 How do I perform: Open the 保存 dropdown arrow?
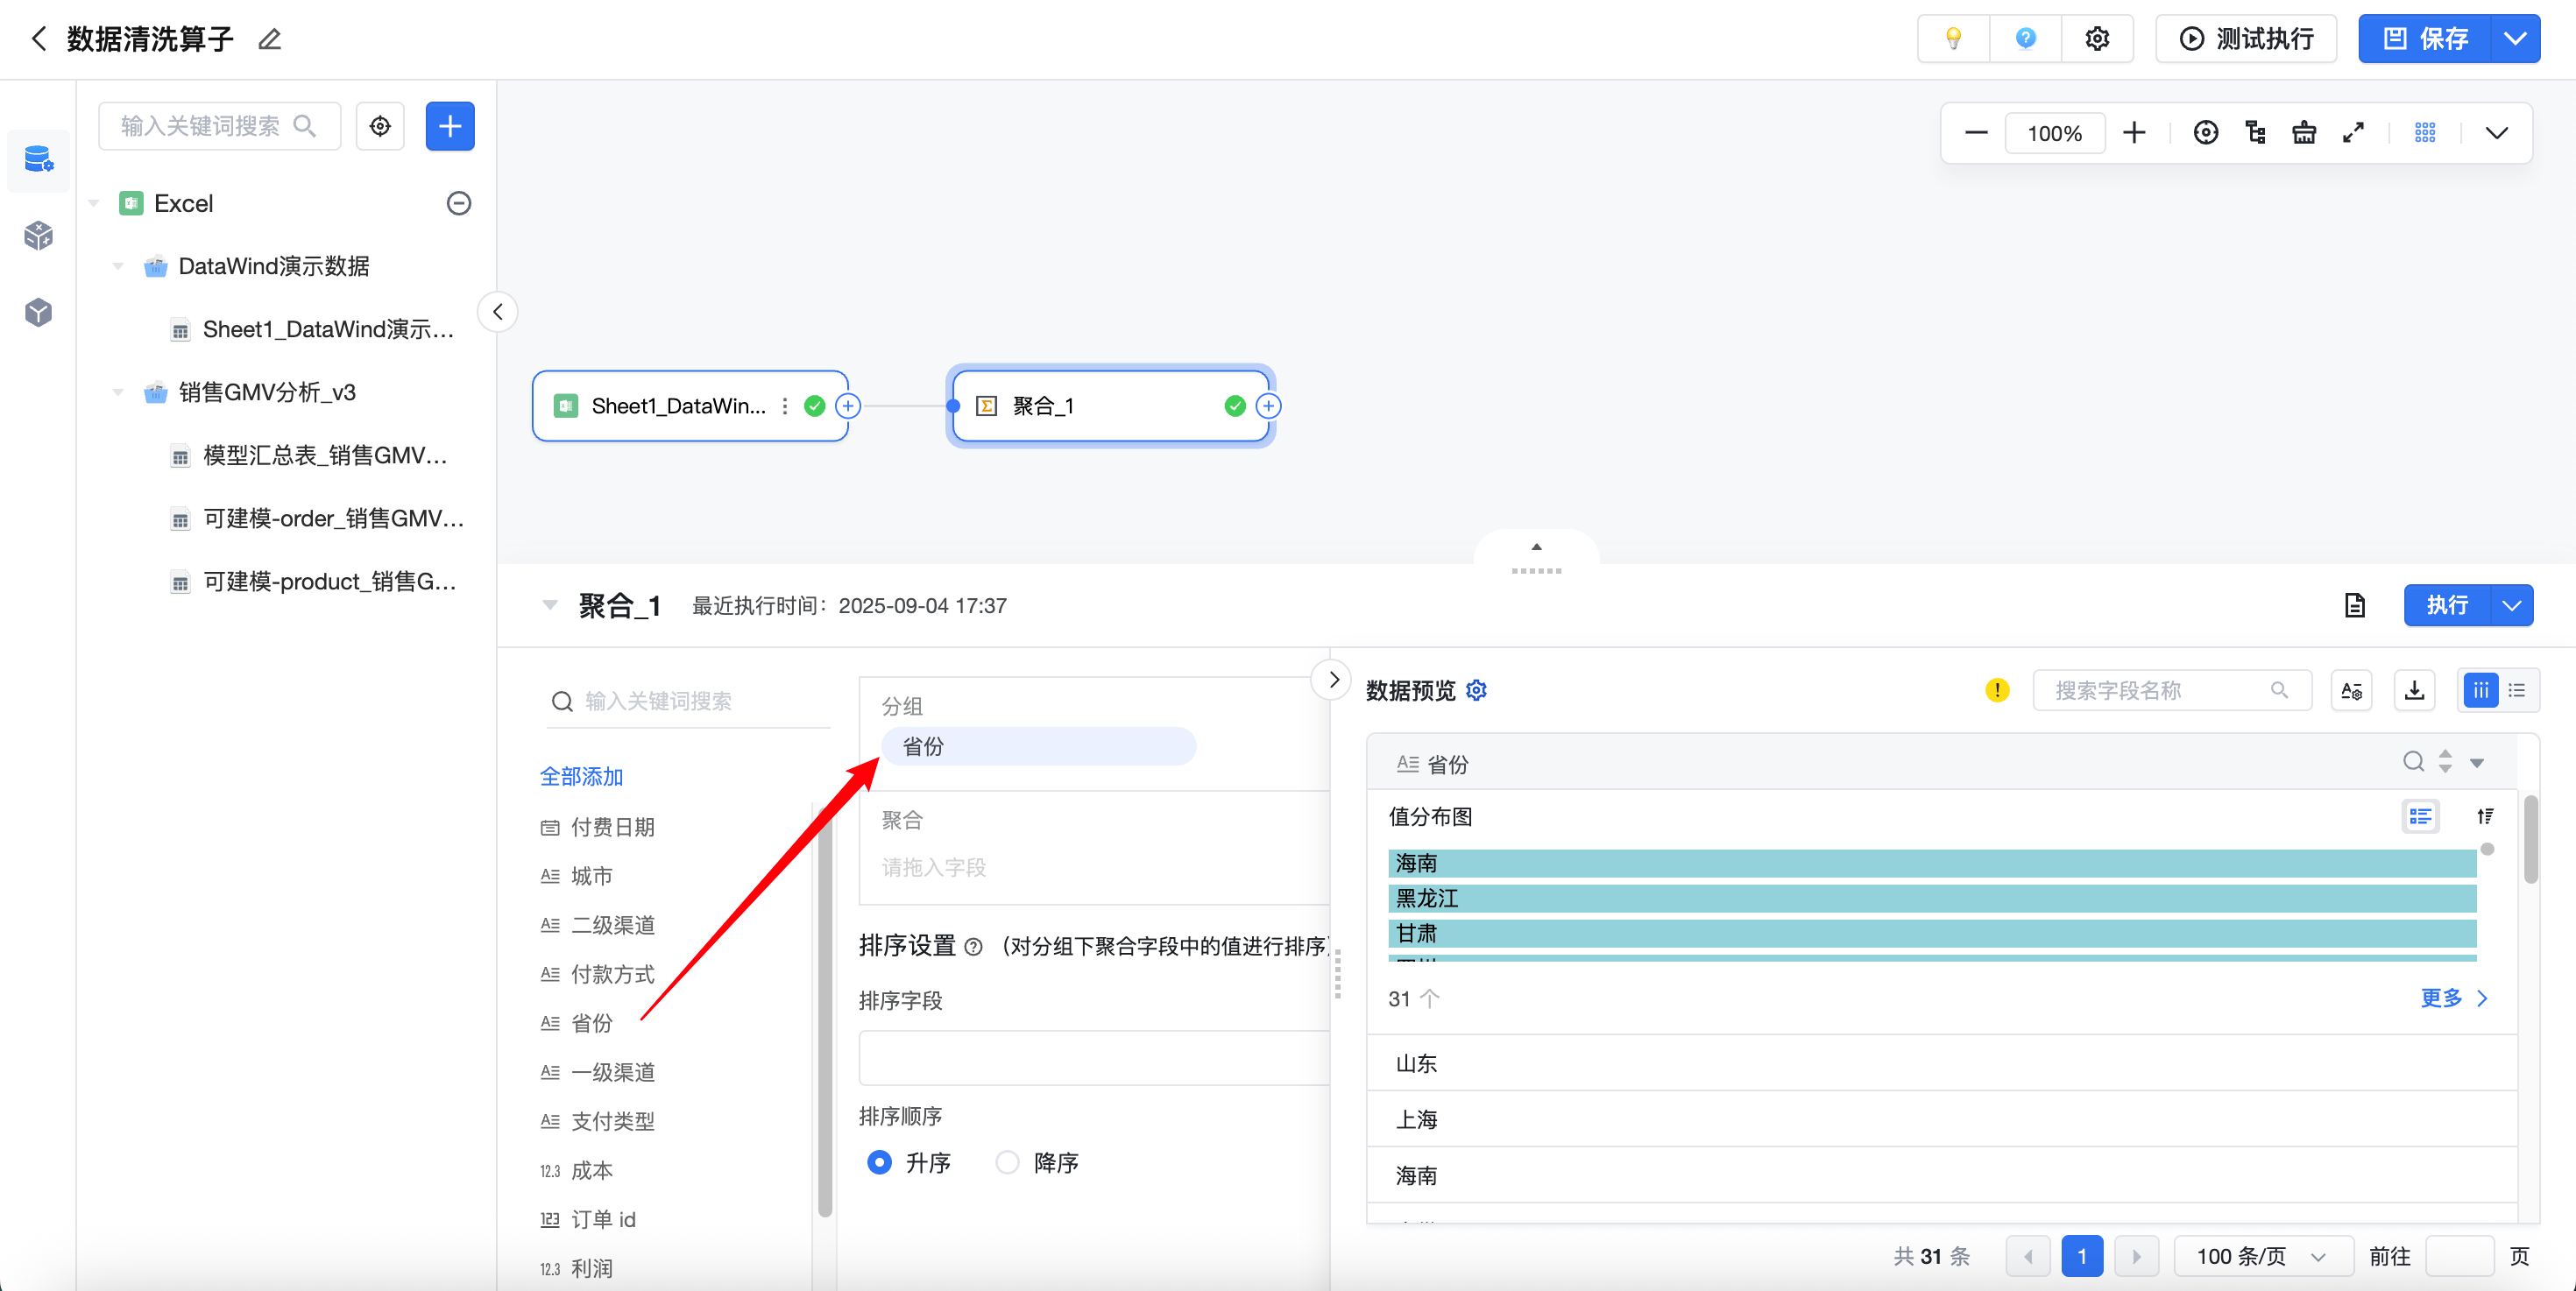(2514, 39)
